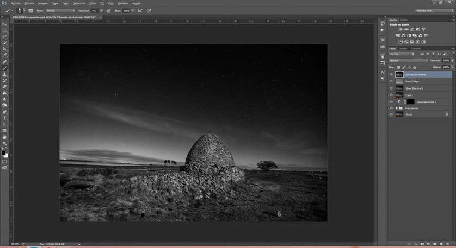Image resolution: width=456 pixels, height=248 pixels.
Task: Hide the Fondo layer with its eye icon
Action: (391, 115)
